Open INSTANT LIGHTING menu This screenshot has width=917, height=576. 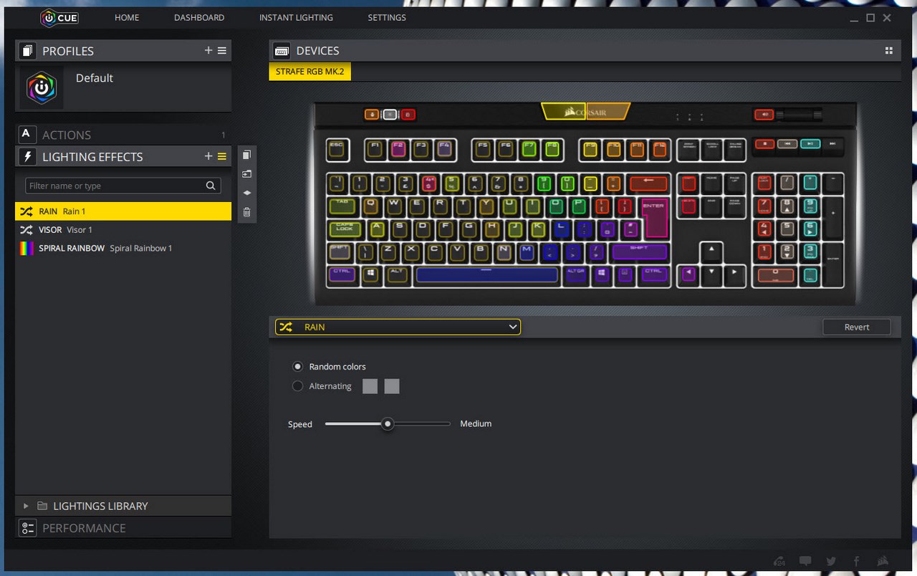296,17
